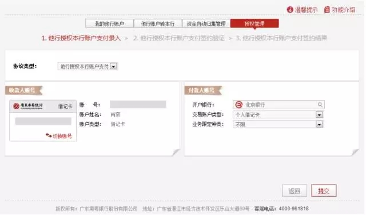Click the 返回 back button
366x215 pixels.
295,191
